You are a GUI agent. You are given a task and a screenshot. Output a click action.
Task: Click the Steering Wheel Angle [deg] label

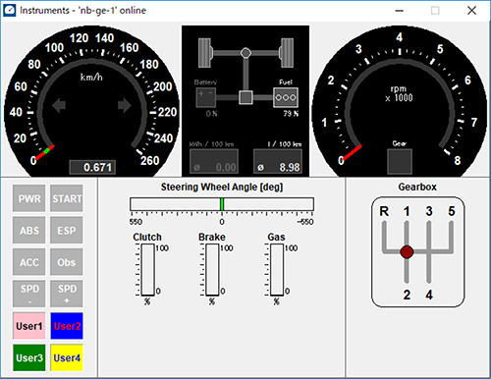(x=222, y=187)
